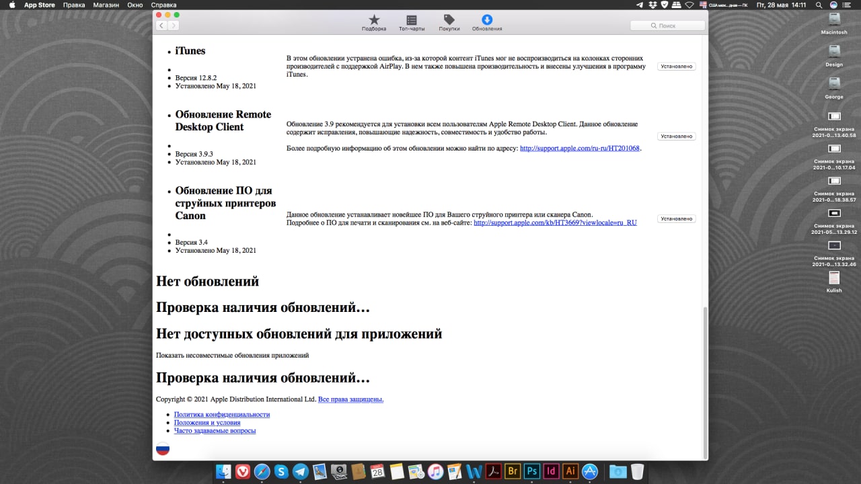Open Notes from the Dock

click(x=397, y=471)
